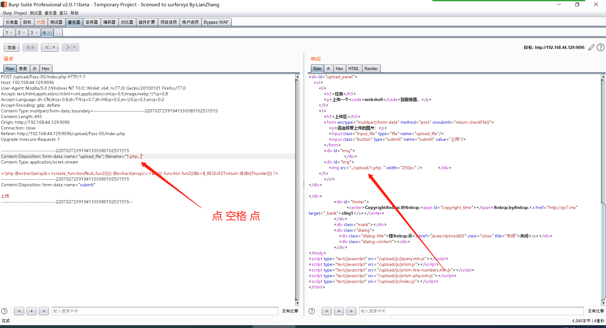Screen dimensions: 606x328
Task: Go back to previous request in history
Action: (47, 47)
